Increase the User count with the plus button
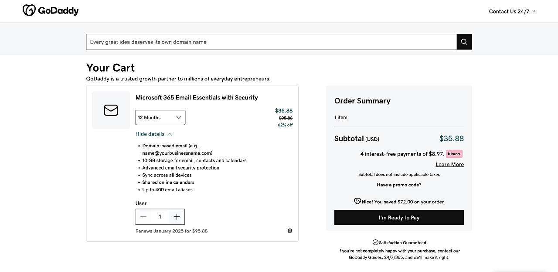 click(x=177, y=216)
